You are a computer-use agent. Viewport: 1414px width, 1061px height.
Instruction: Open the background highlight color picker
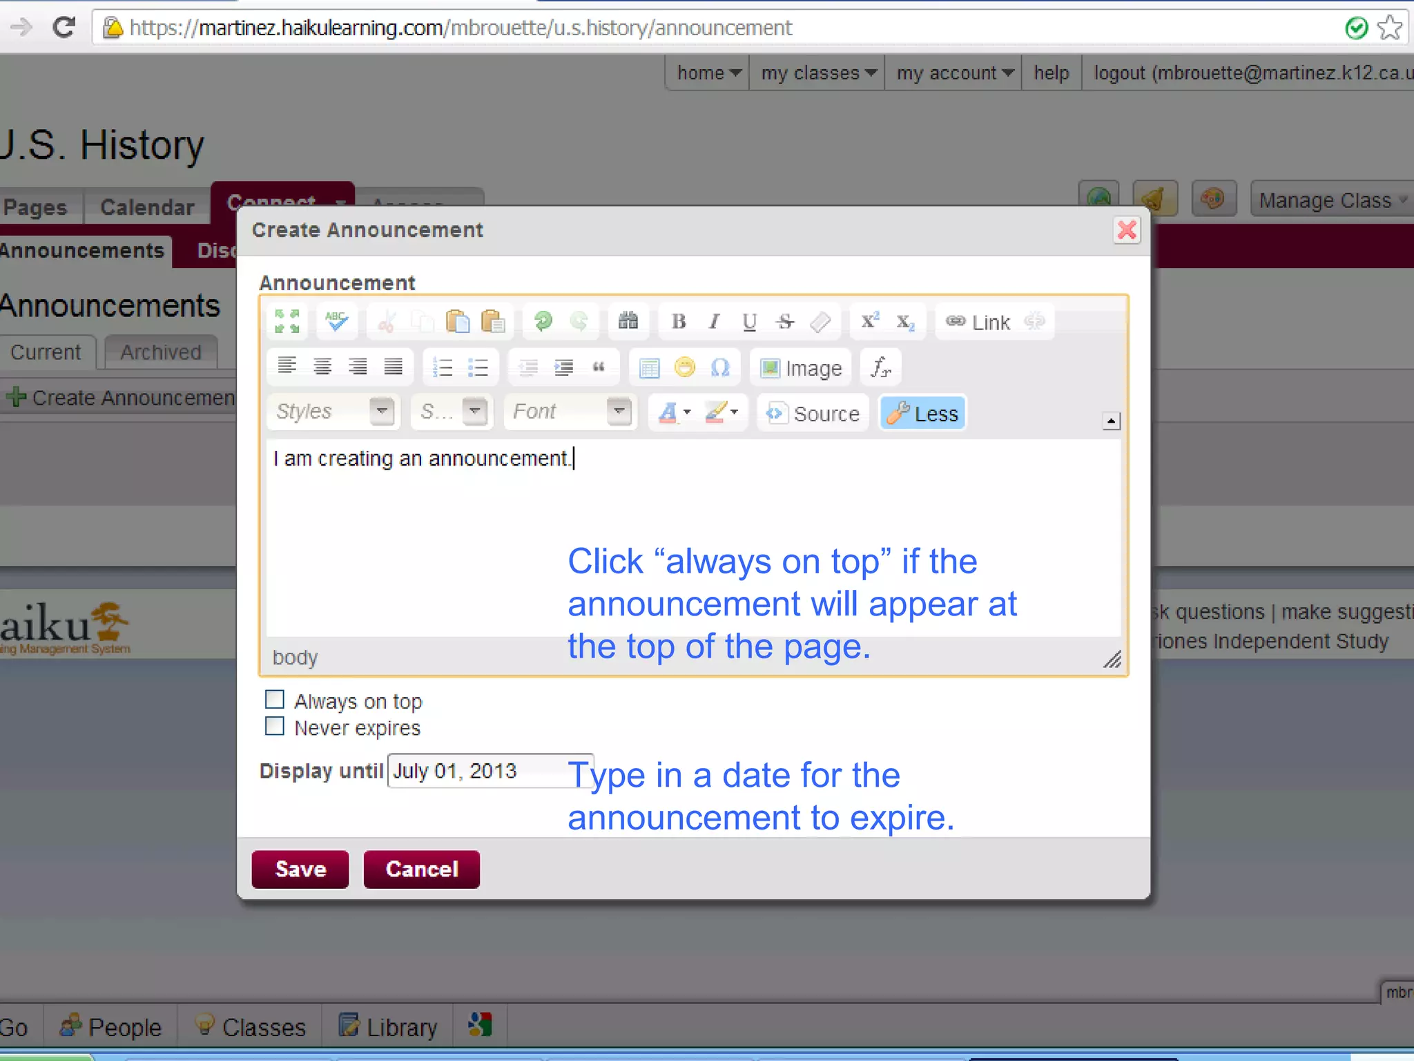tap(721, 413)
